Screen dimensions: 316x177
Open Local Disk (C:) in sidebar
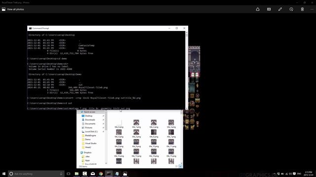[91, 132]
